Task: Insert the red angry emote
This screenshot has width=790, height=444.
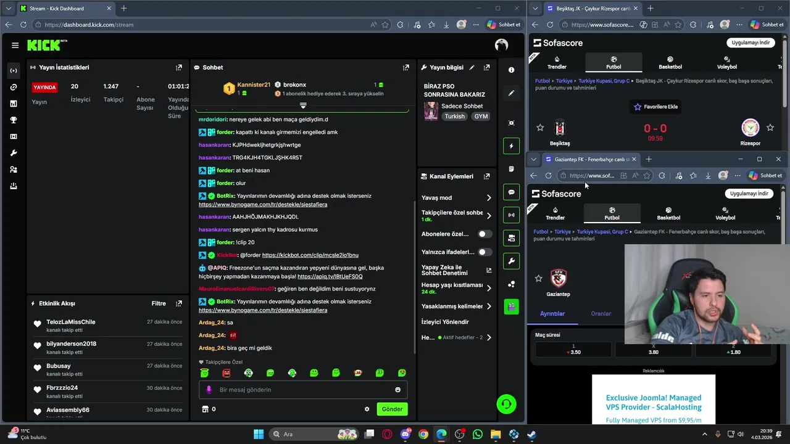Action: click(227, 373)
